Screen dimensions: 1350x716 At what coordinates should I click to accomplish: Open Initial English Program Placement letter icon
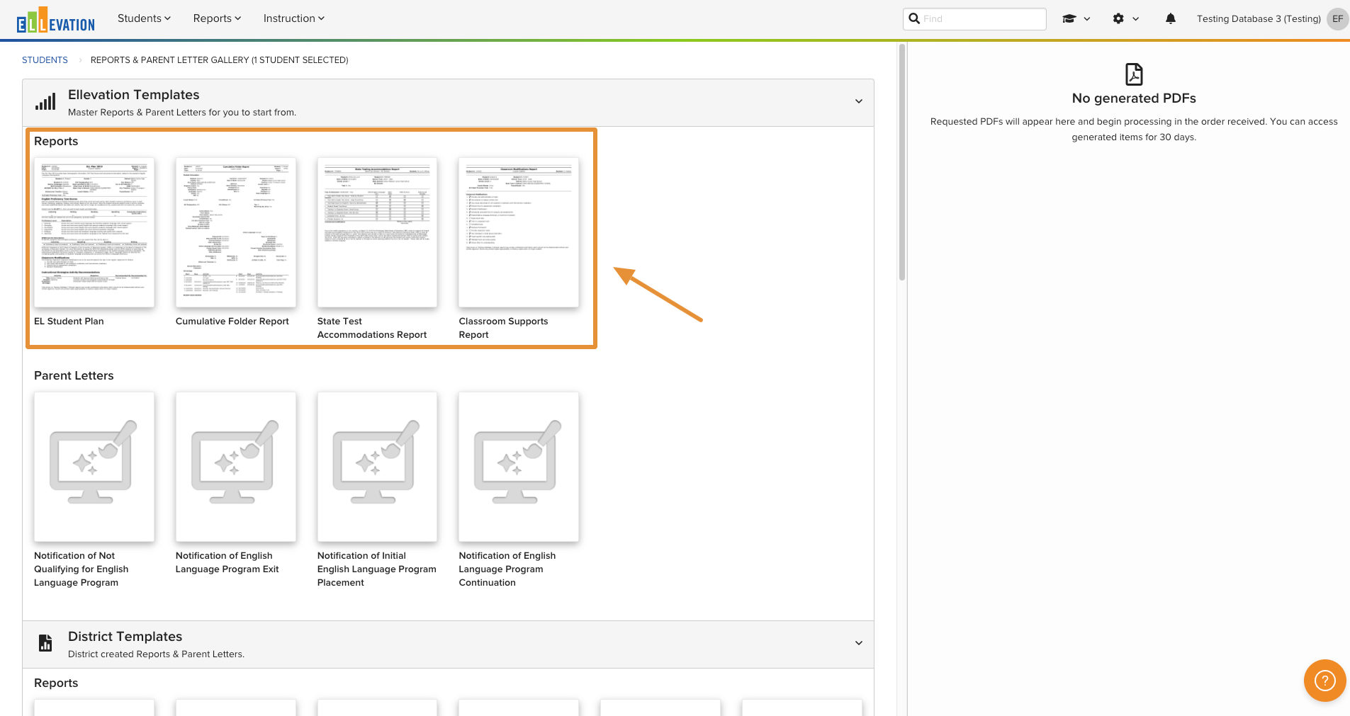[x=378, y=467]
